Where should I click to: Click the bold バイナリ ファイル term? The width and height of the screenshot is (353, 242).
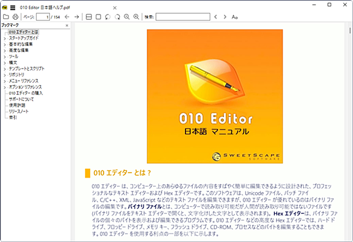click(x=145, y=206)
